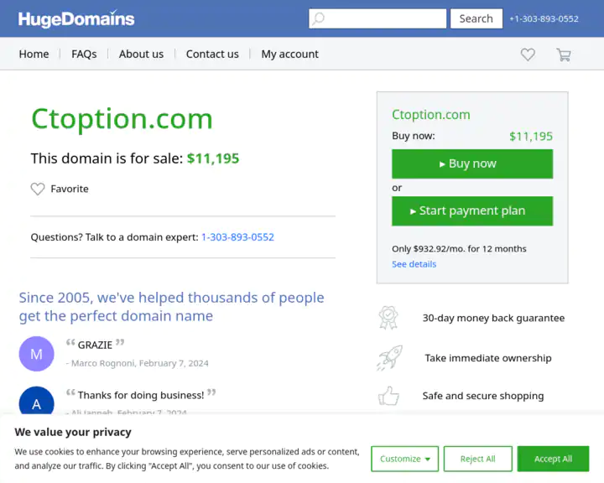Screen dimensions: 604x483
Task: Open the shopping cart icon
Action: click(x=563, y=55)
